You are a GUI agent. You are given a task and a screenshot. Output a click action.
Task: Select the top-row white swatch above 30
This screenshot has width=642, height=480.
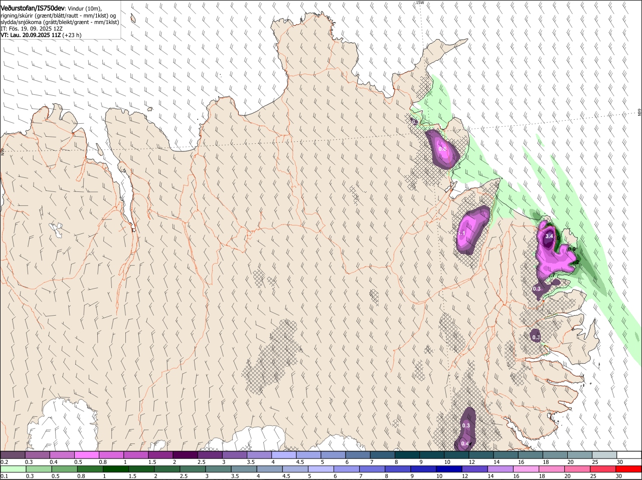(x=629, y=455)
